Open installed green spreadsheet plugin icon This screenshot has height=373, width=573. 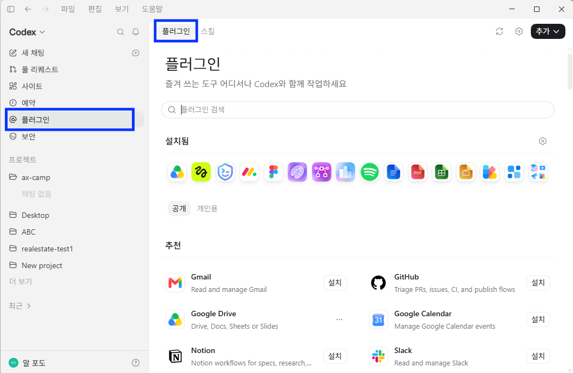point(442,172)
